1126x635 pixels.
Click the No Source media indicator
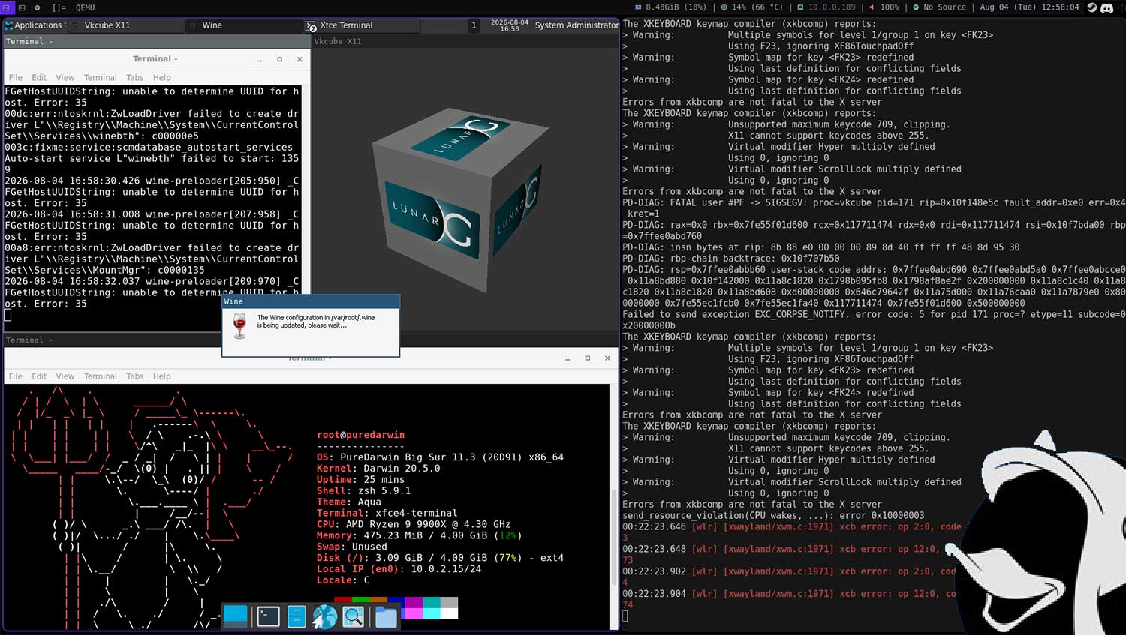[x=939, y=7]
